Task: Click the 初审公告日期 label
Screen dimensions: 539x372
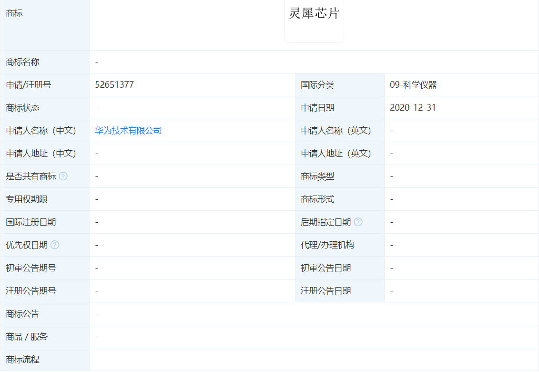Action: 325,268
